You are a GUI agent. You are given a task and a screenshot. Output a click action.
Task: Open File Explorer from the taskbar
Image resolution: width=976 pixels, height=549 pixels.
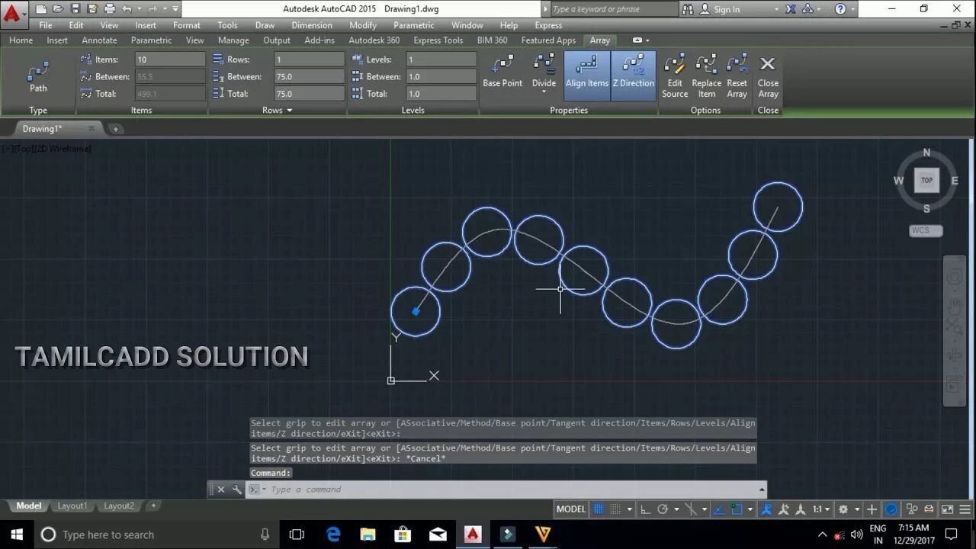click(368, 535)
